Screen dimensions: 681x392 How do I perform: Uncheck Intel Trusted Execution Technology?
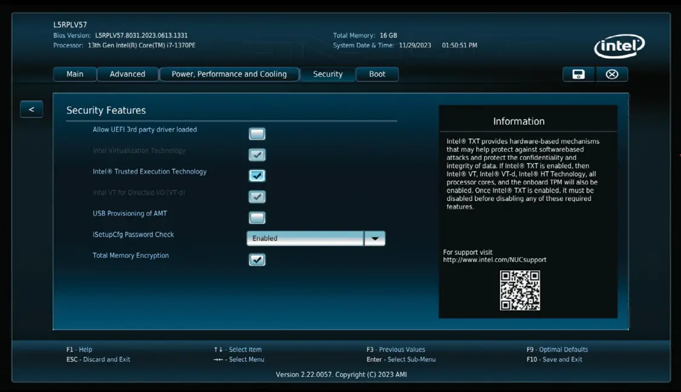[257, 175]
